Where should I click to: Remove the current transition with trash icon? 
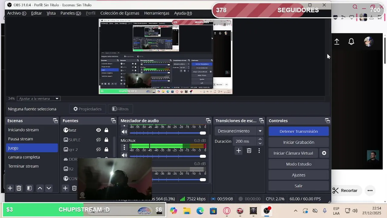(249, 150)
